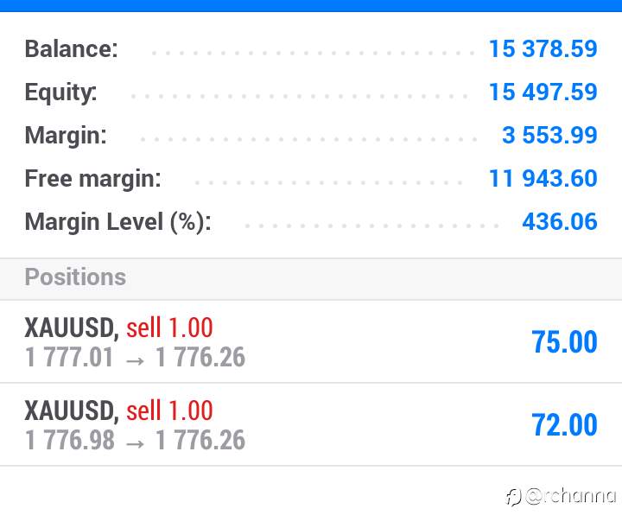Select the Margin Level (%) label
Screen dimensions: 622x528
117,221
